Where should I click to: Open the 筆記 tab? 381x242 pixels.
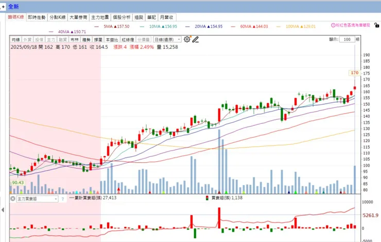point(151,17)
